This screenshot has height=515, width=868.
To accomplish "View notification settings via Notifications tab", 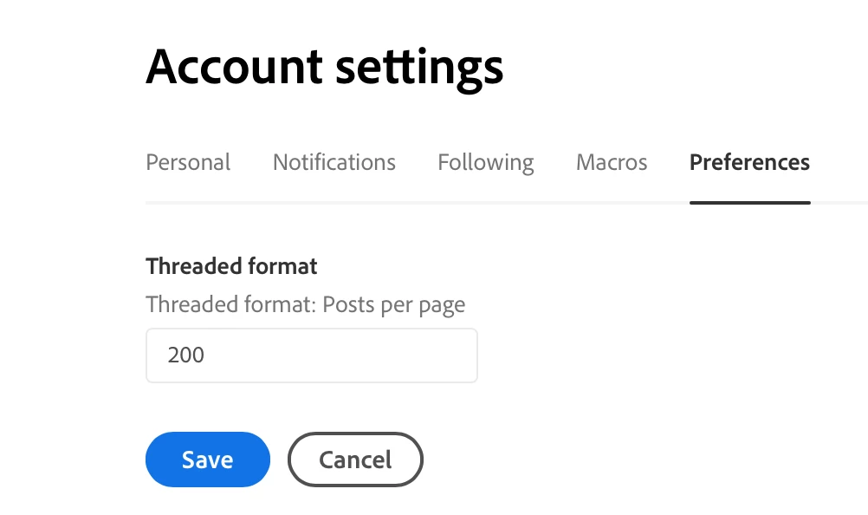I will tap(334, 162).
